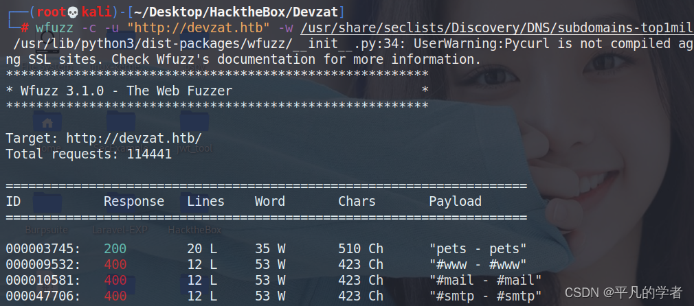Click the quoted "http://devzat.htb" URL argument
This screenshot has width=694, height=306.
(199, 28)
